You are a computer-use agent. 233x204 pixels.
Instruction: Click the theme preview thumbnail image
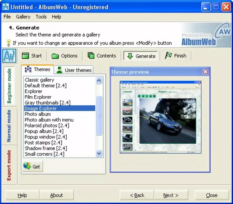(x=161, y=117)
